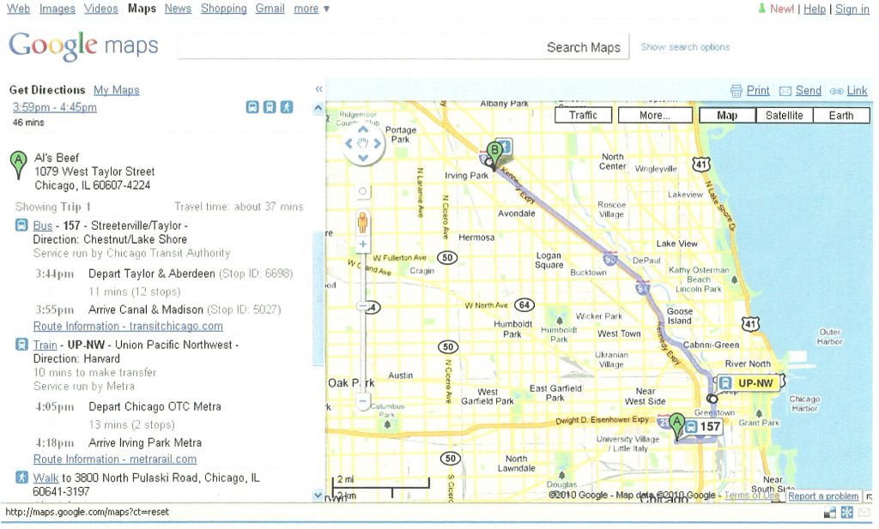The height and width of the screenshot is (529, 879).
Task: Click the 3:59pm - 4:45pm trip link
Action: (x=54, y=107)
